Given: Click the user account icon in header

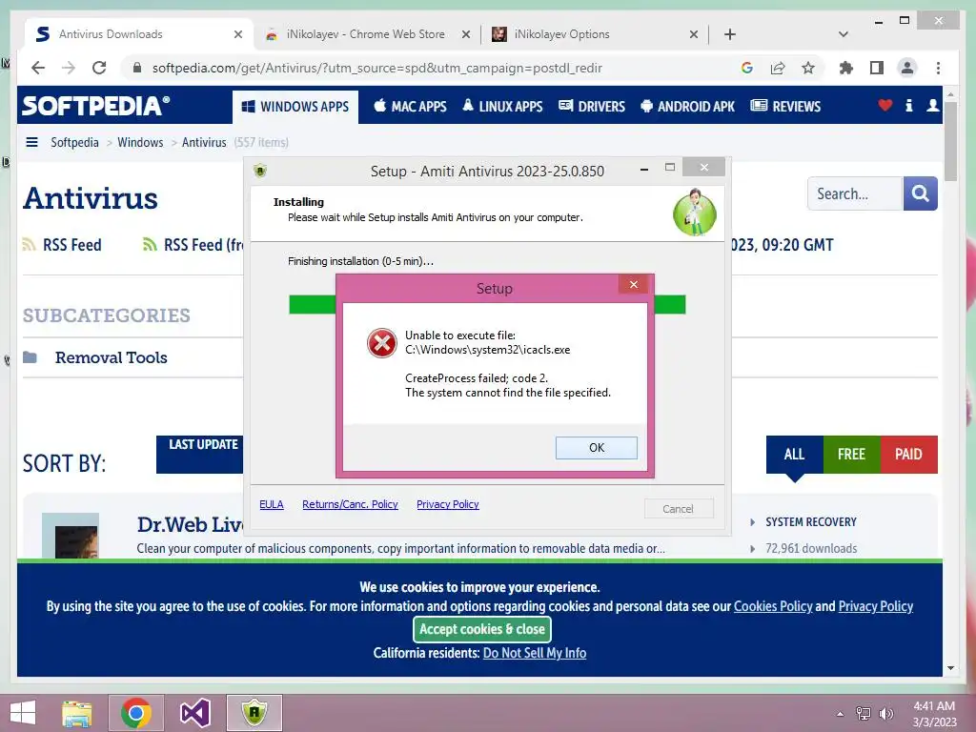Looking at the screenshot, I should point(932,105).
